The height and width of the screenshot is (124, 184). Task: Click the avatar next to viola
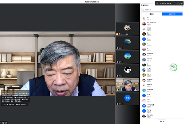pos(144,100)
